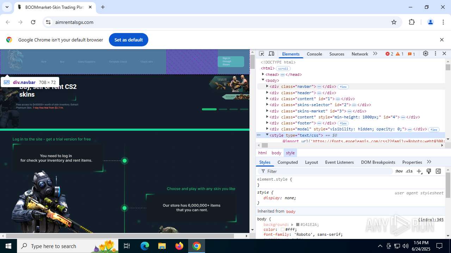Show more DevTools main tabs

point(375,54)
